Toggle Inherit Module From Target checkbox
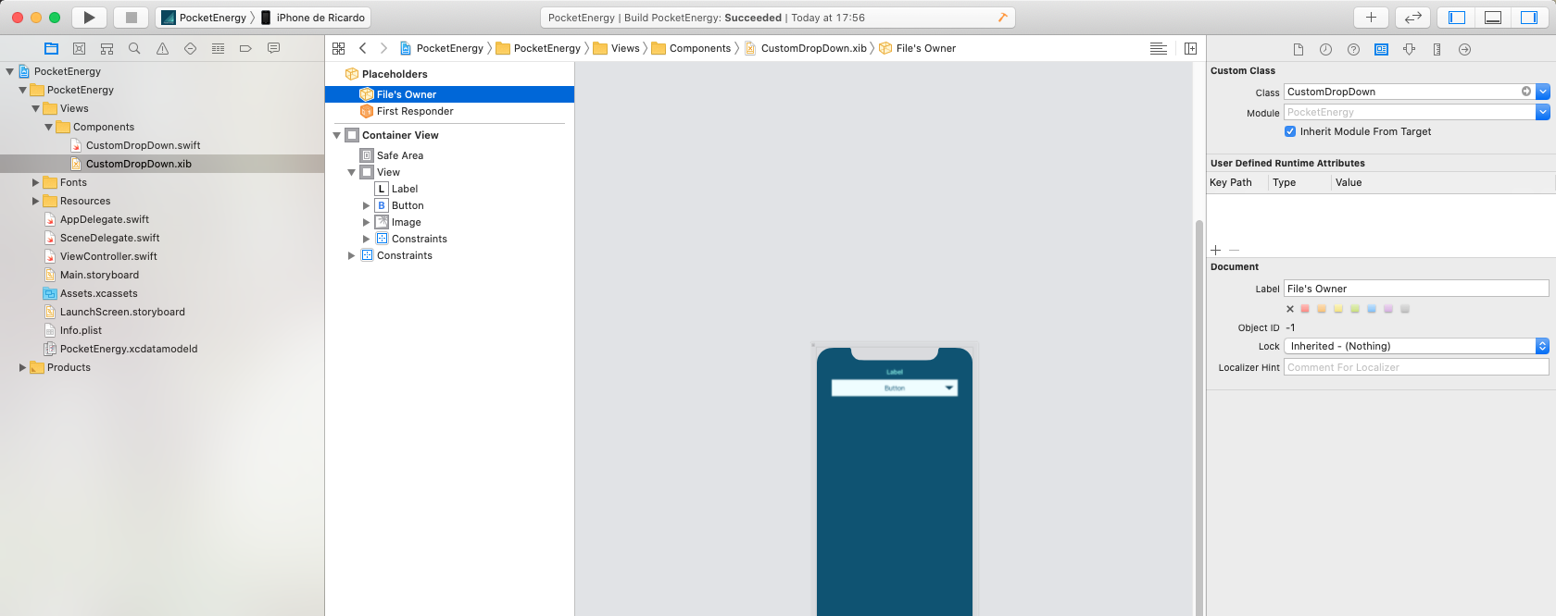This screenshot has height=616, width=1556. coord(1290,131)
